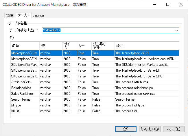Viewport: 188px width, 136px height.
Task: Sort by the 名前 column header
Action: point(25,46)
